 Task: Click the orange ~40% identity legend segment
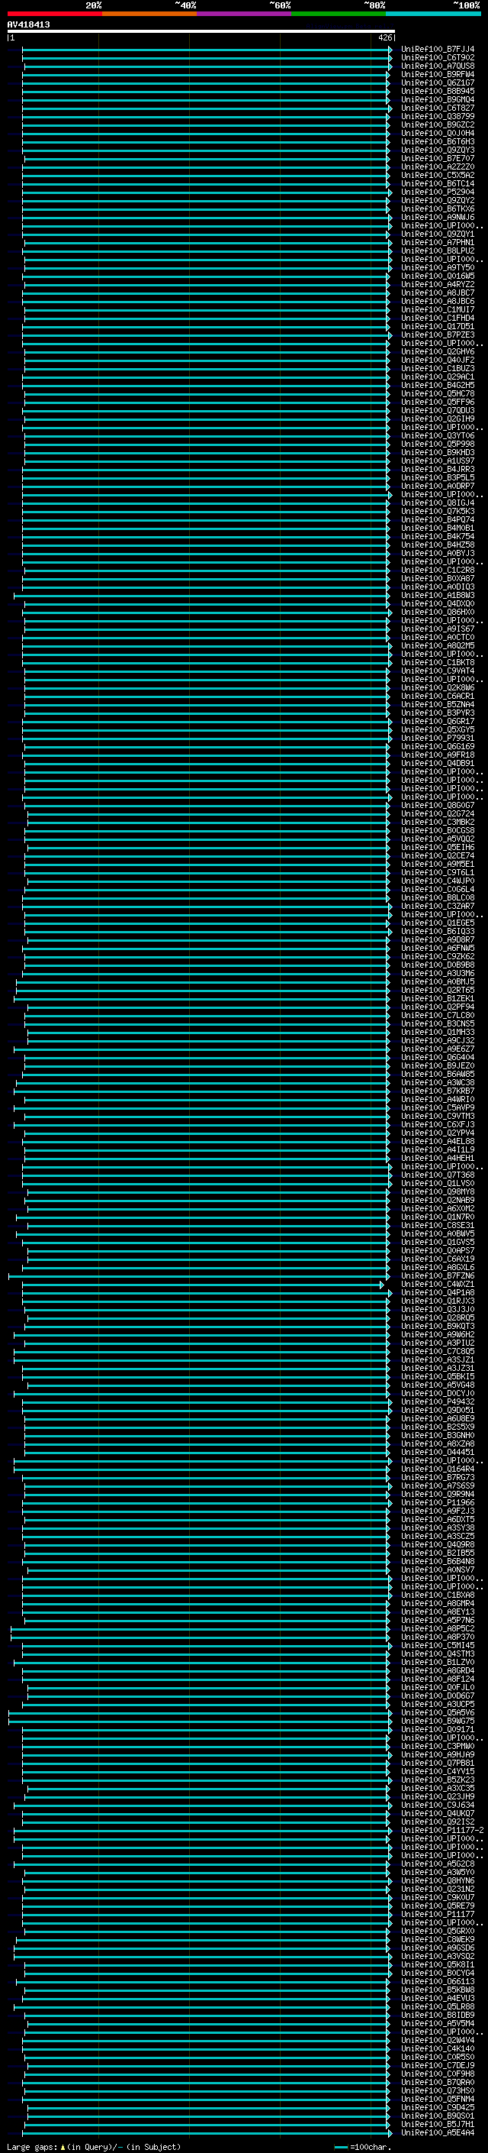pos(149,14)
